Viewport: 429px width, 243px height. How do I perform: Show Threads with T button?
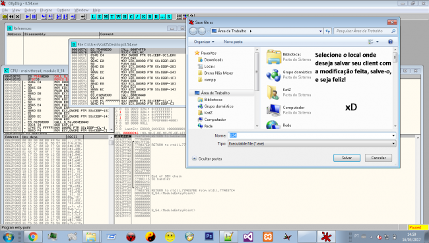point(112,17)
